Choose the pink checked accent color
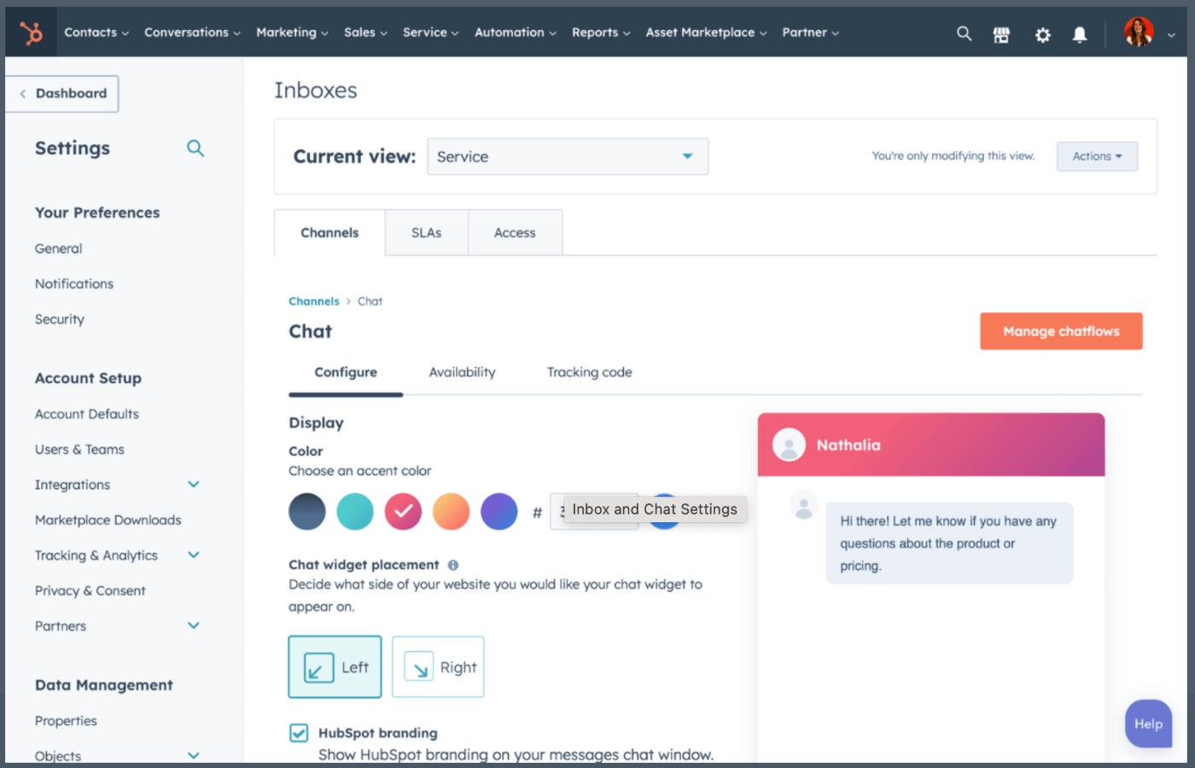The image size is (1195, 768). 403,512
